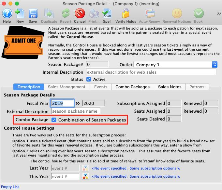The height and width of the screenshot is (190, 222).
Task: Click Renewed field beside Subscriptions Assigned
Action: click(x=211, y=103)
